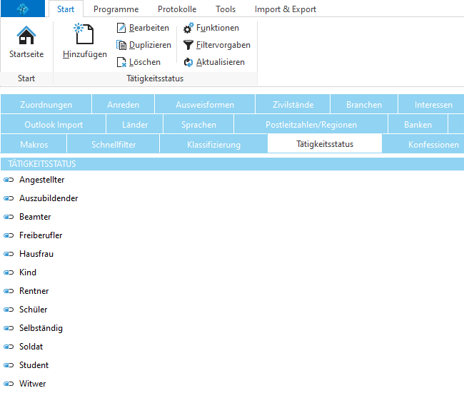Select the Freiberufler entry
The height and width of the screenshot is (403, 464).
41,235
